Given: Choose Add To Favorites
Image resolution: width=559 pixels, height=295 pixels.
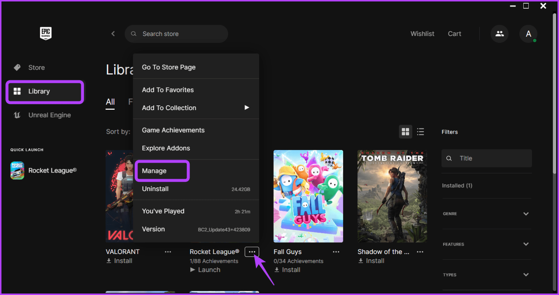Looking at the screenshot, I should [196, 90].
